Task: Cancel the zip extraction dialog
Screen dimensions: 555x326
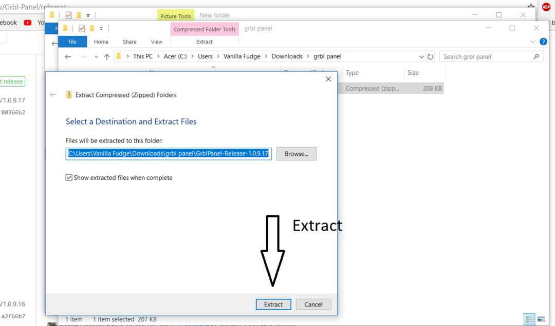Action: click(x=313, y=304)
